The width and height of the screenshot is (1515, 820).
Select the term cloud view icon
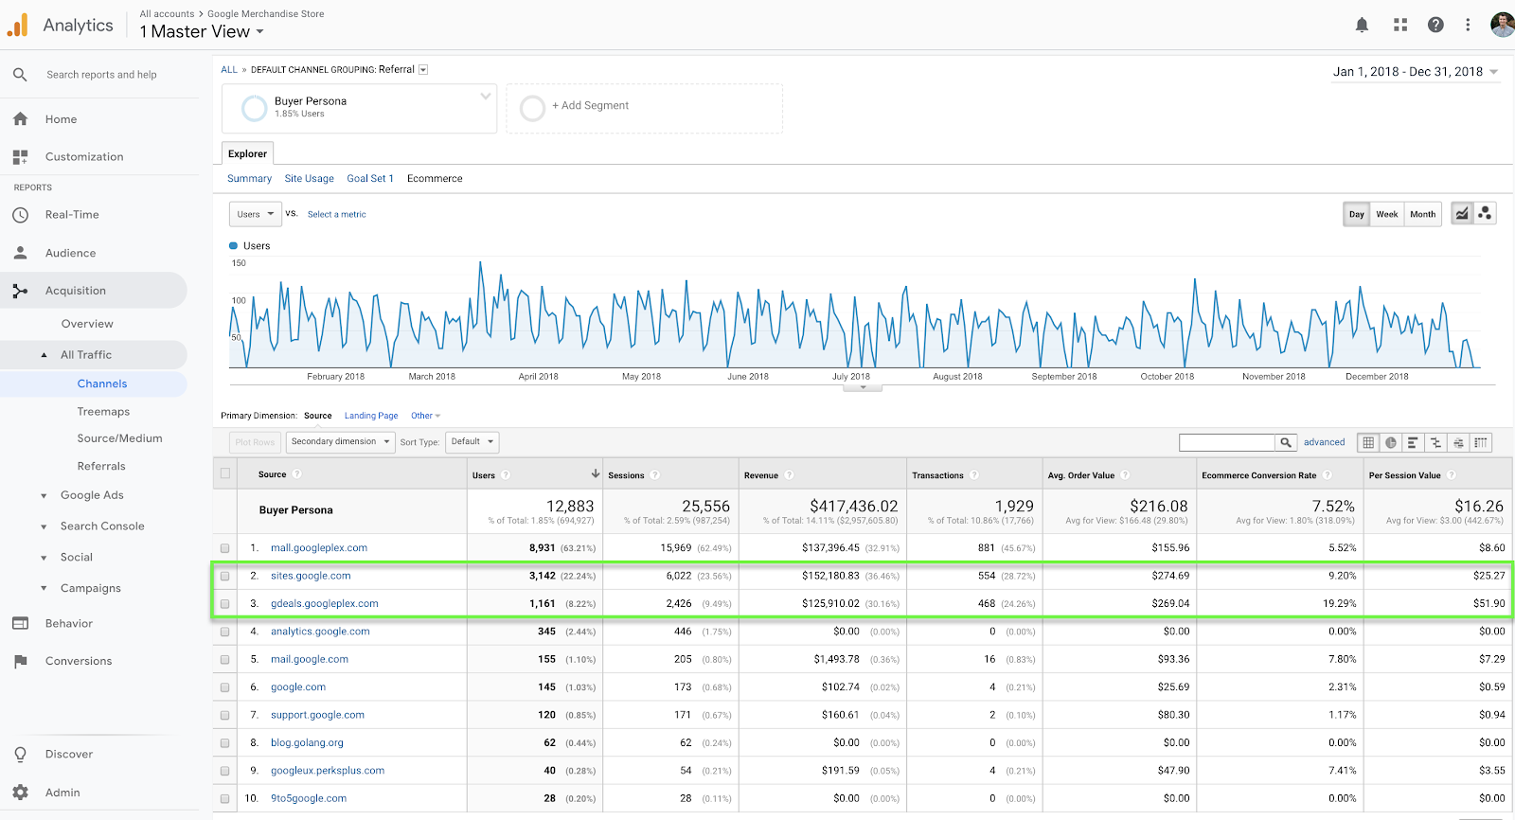coord(1458,442)
